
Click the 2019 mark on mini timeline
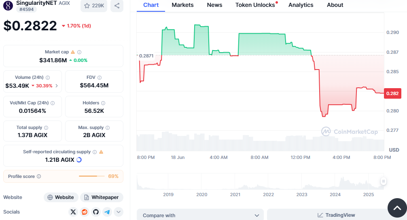(x=168, y=195)
